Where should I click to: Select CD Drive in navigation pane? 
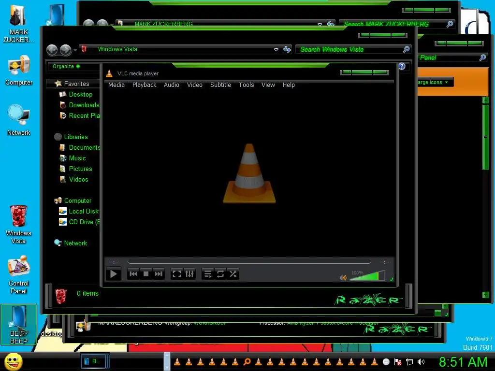(x=79, y=222)
